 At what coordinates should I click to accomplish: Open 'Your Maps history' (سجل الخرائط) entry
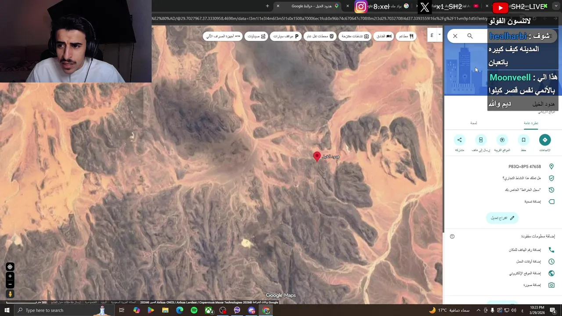pos(523,190)
